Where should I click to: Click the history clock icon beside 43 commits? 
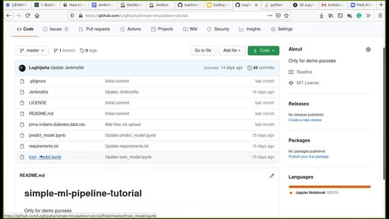click(x=250, y=68)
